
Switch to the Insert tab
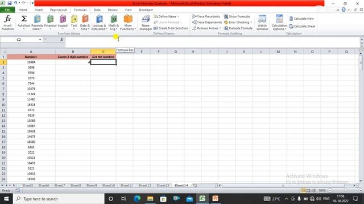click(39, 10)
